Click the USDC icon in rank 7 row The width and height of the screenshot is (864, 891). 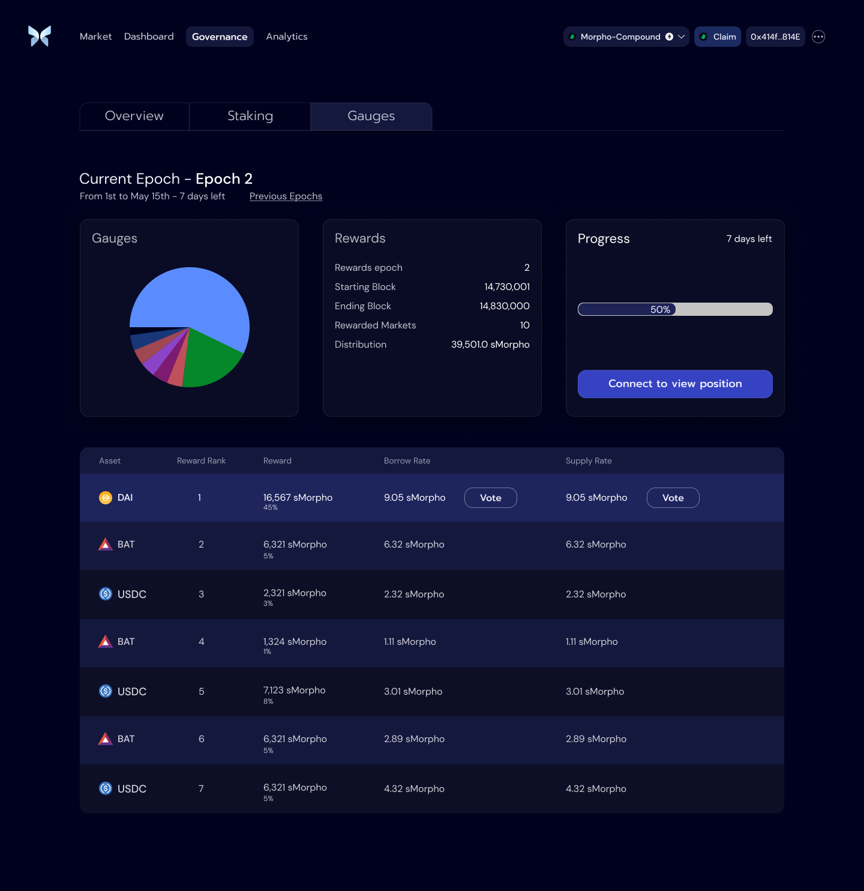click(x=106, y=788)
